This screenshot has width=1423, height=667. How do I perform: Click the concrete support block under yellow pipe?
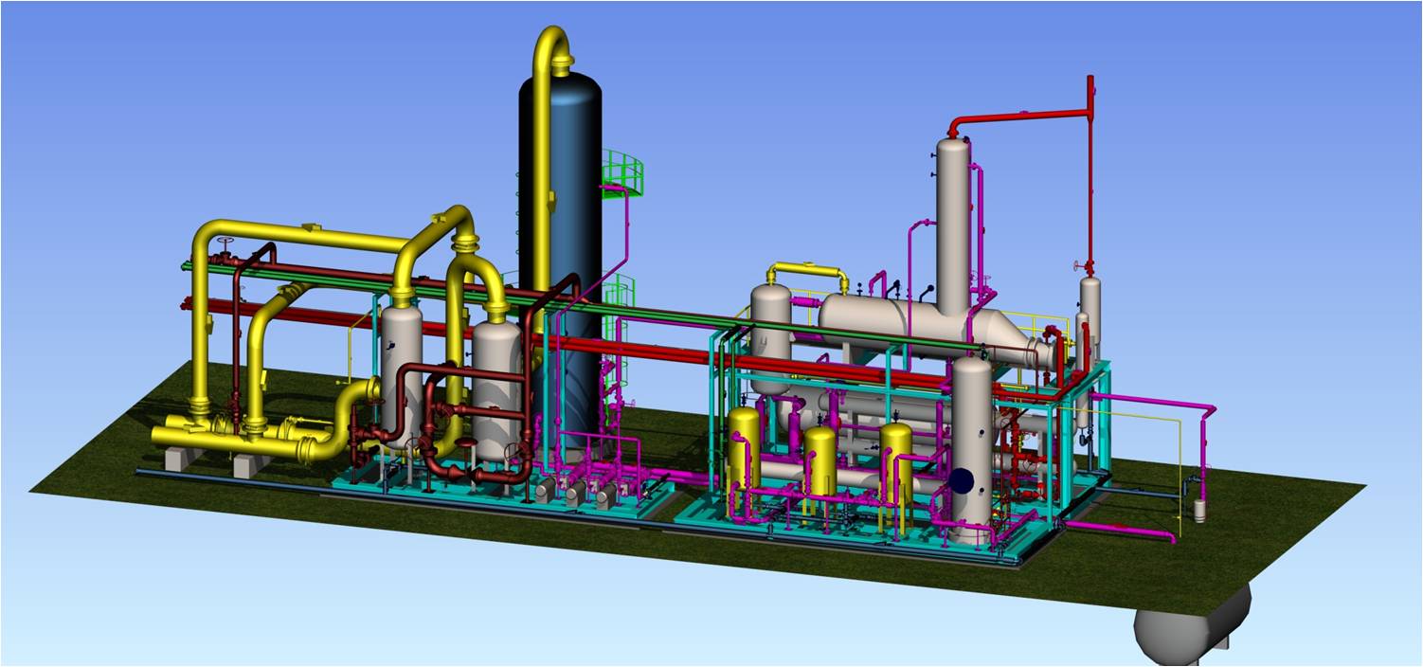180,459
